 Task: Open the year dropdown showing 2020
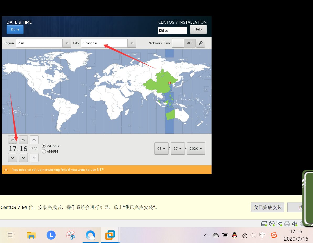(196, 149)
